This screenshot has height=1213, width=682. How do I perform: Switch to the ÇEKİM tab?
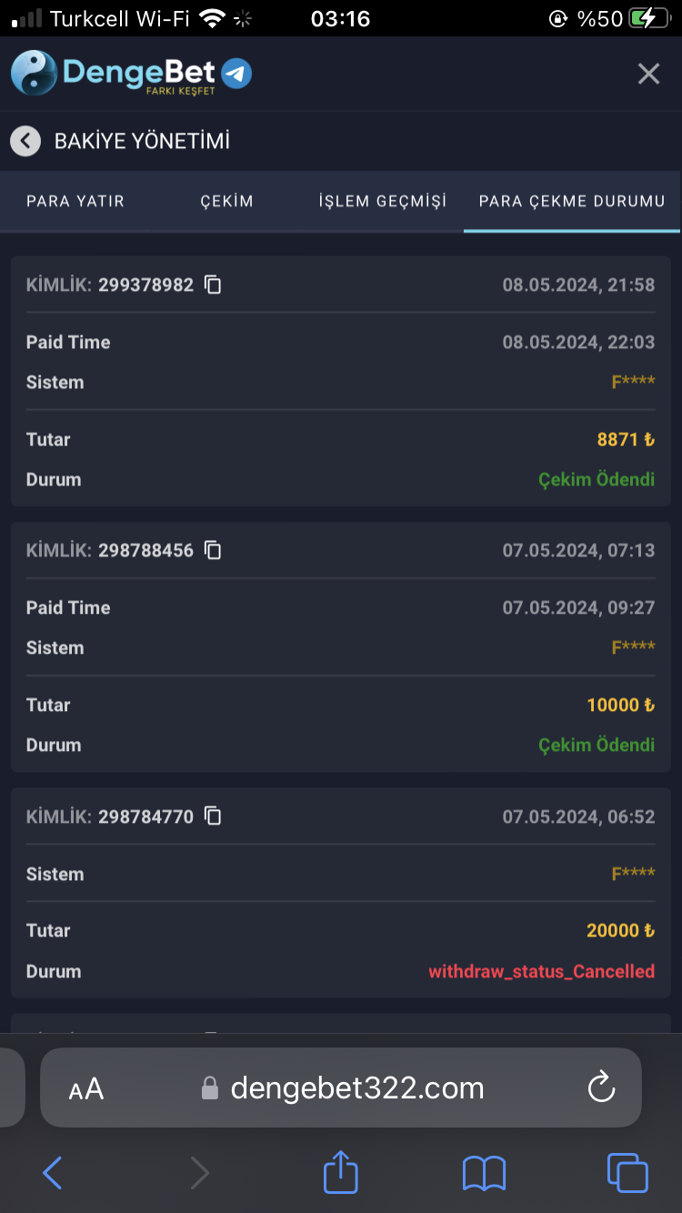pos(226,201)
